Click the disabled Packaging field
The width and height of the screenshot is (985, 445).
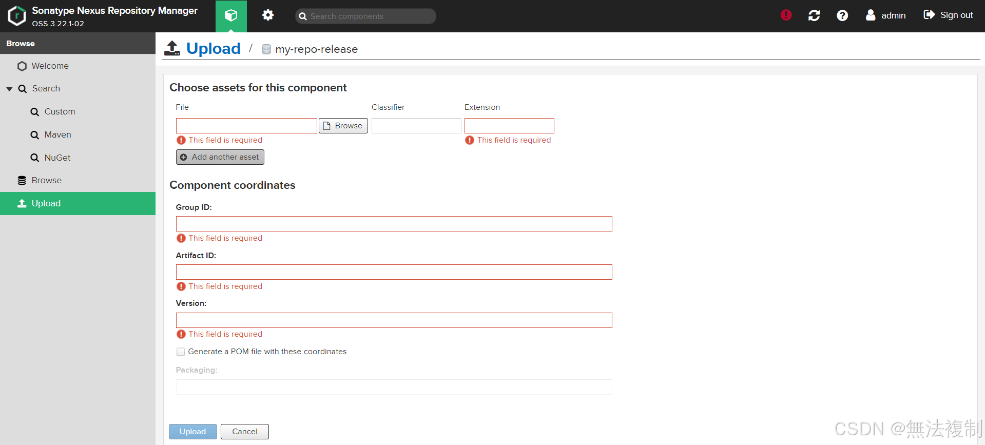394,387
